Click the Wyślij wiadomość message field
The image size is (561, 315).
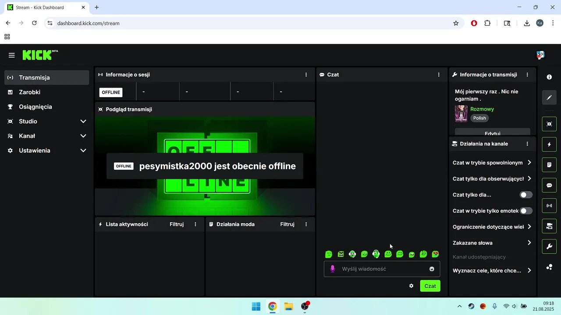coord(382,269)
